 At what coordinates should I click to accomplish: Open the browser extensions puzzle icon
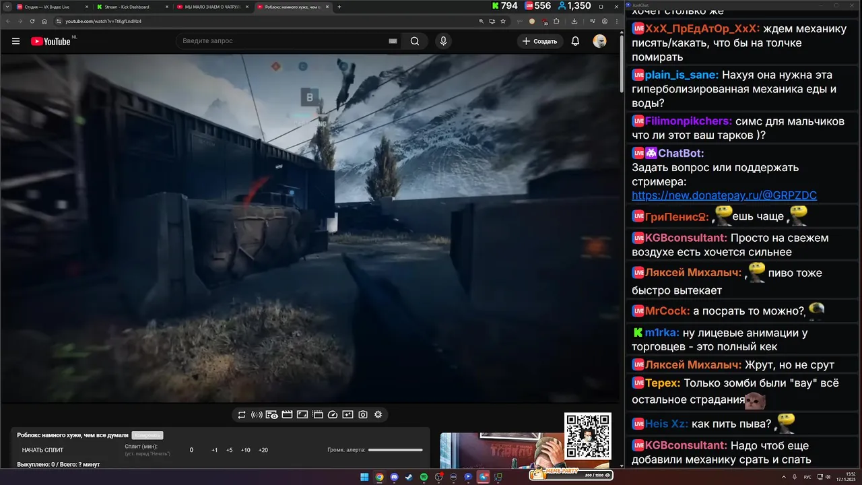556,21
